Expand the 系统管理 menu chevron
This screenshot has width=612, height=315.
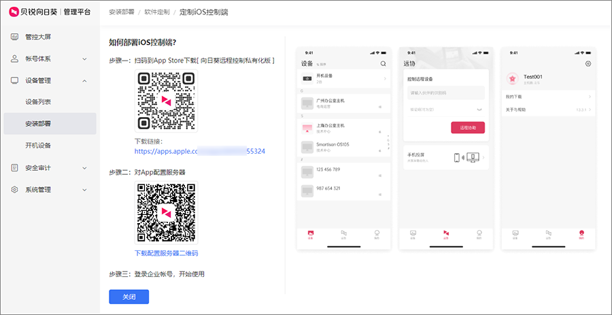click(85, 190)
